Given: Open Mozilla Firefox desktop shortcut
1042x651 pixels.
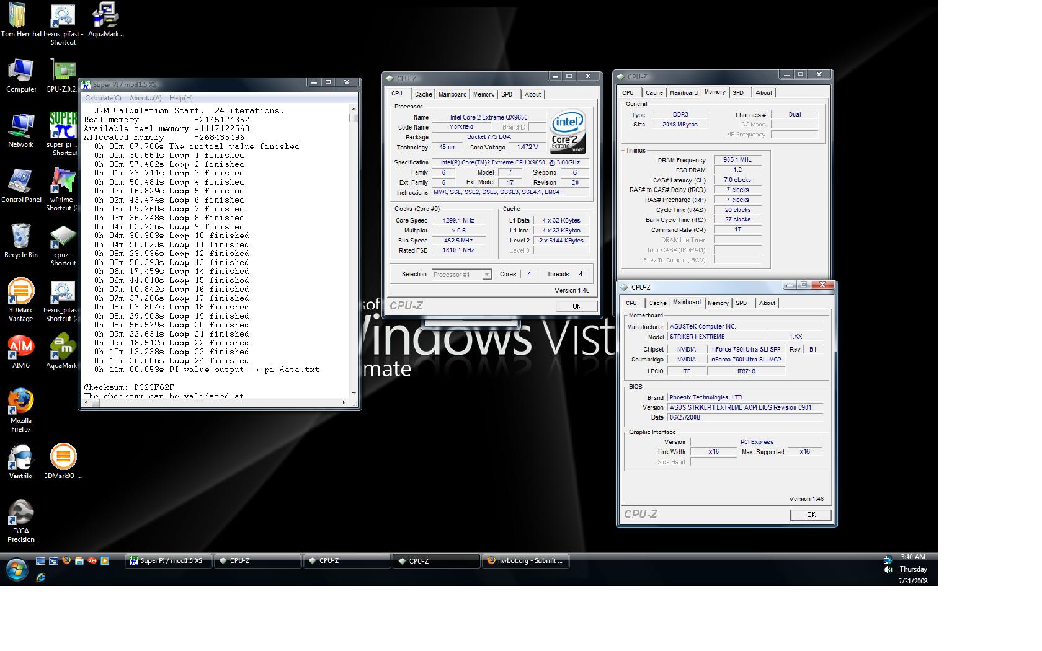Looking at the screenshot, I should click(x=20, y=410).
